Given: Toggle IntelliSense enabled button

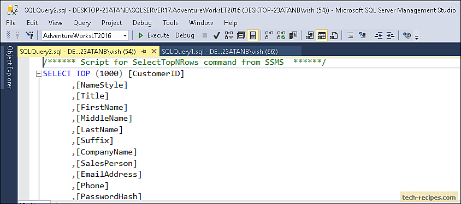Looking at the screenshot, I should (x=252, y=36).
